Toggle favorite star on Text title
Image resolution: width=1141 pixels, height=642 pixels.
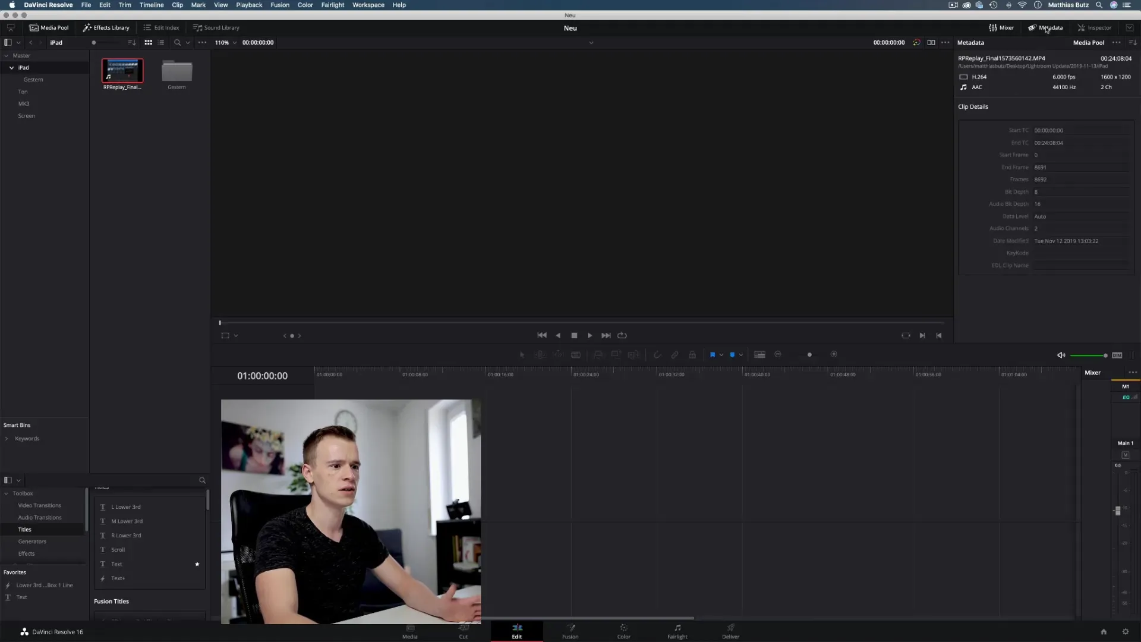197,564
